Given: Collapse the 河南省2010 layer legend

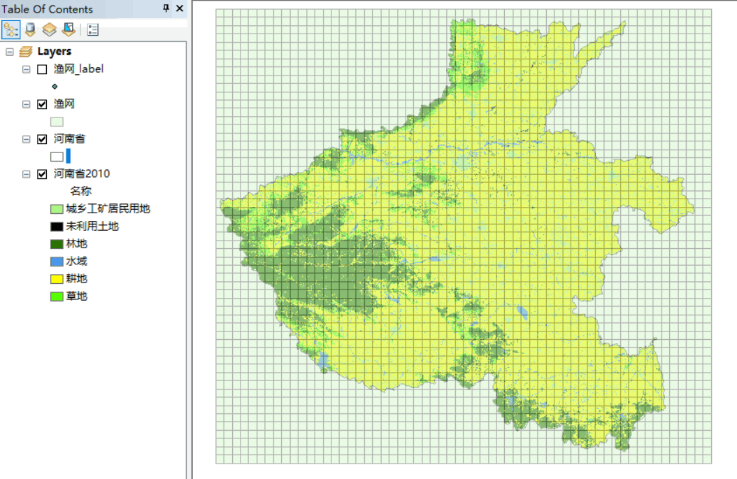Looking at the screenshot, I should tap(27, 174).
